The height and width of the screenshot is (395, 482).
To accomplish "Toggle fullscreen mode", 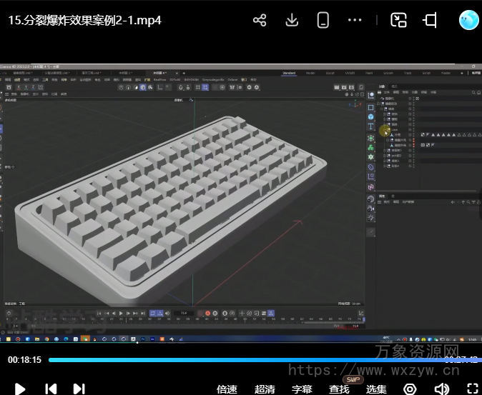I will [x=472, y=389].
